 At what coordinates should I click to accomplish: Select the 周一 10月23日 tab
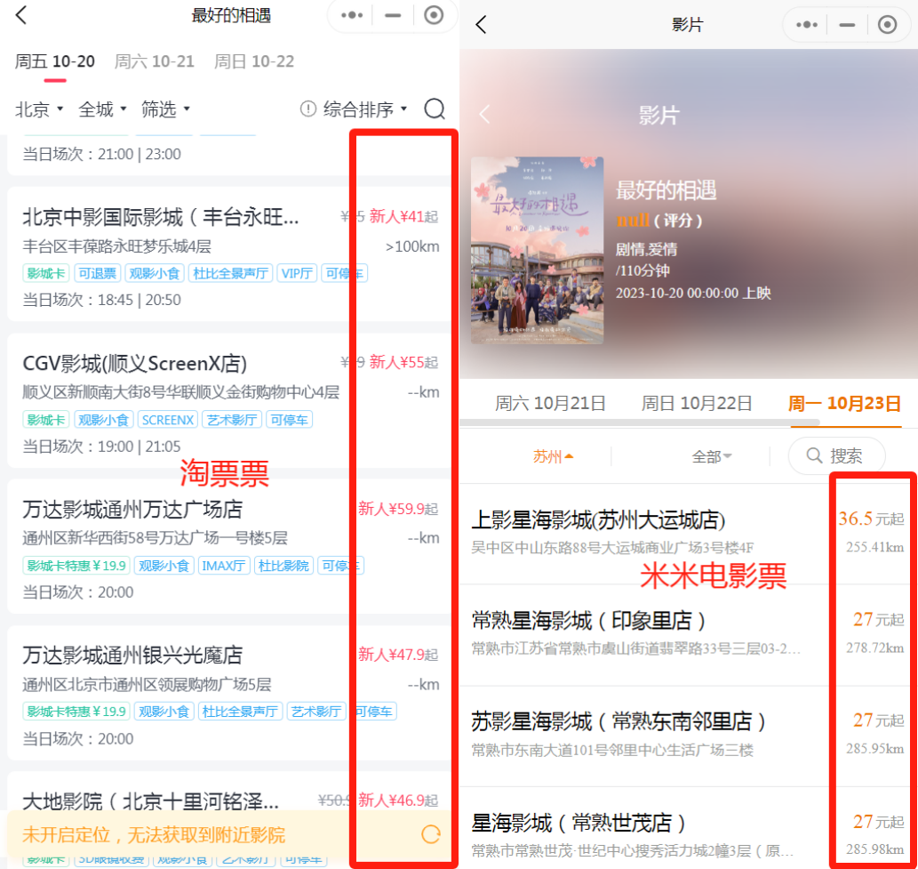click(844, 403)
